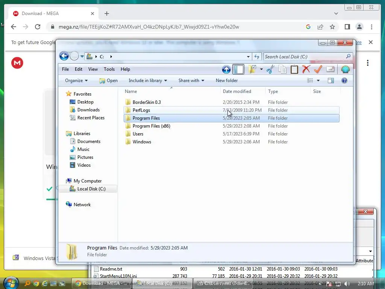Image resolution: width=385 pixels, height=289 pixels.
Task: Select the PerfLogs folder
Action: [232, 110]
